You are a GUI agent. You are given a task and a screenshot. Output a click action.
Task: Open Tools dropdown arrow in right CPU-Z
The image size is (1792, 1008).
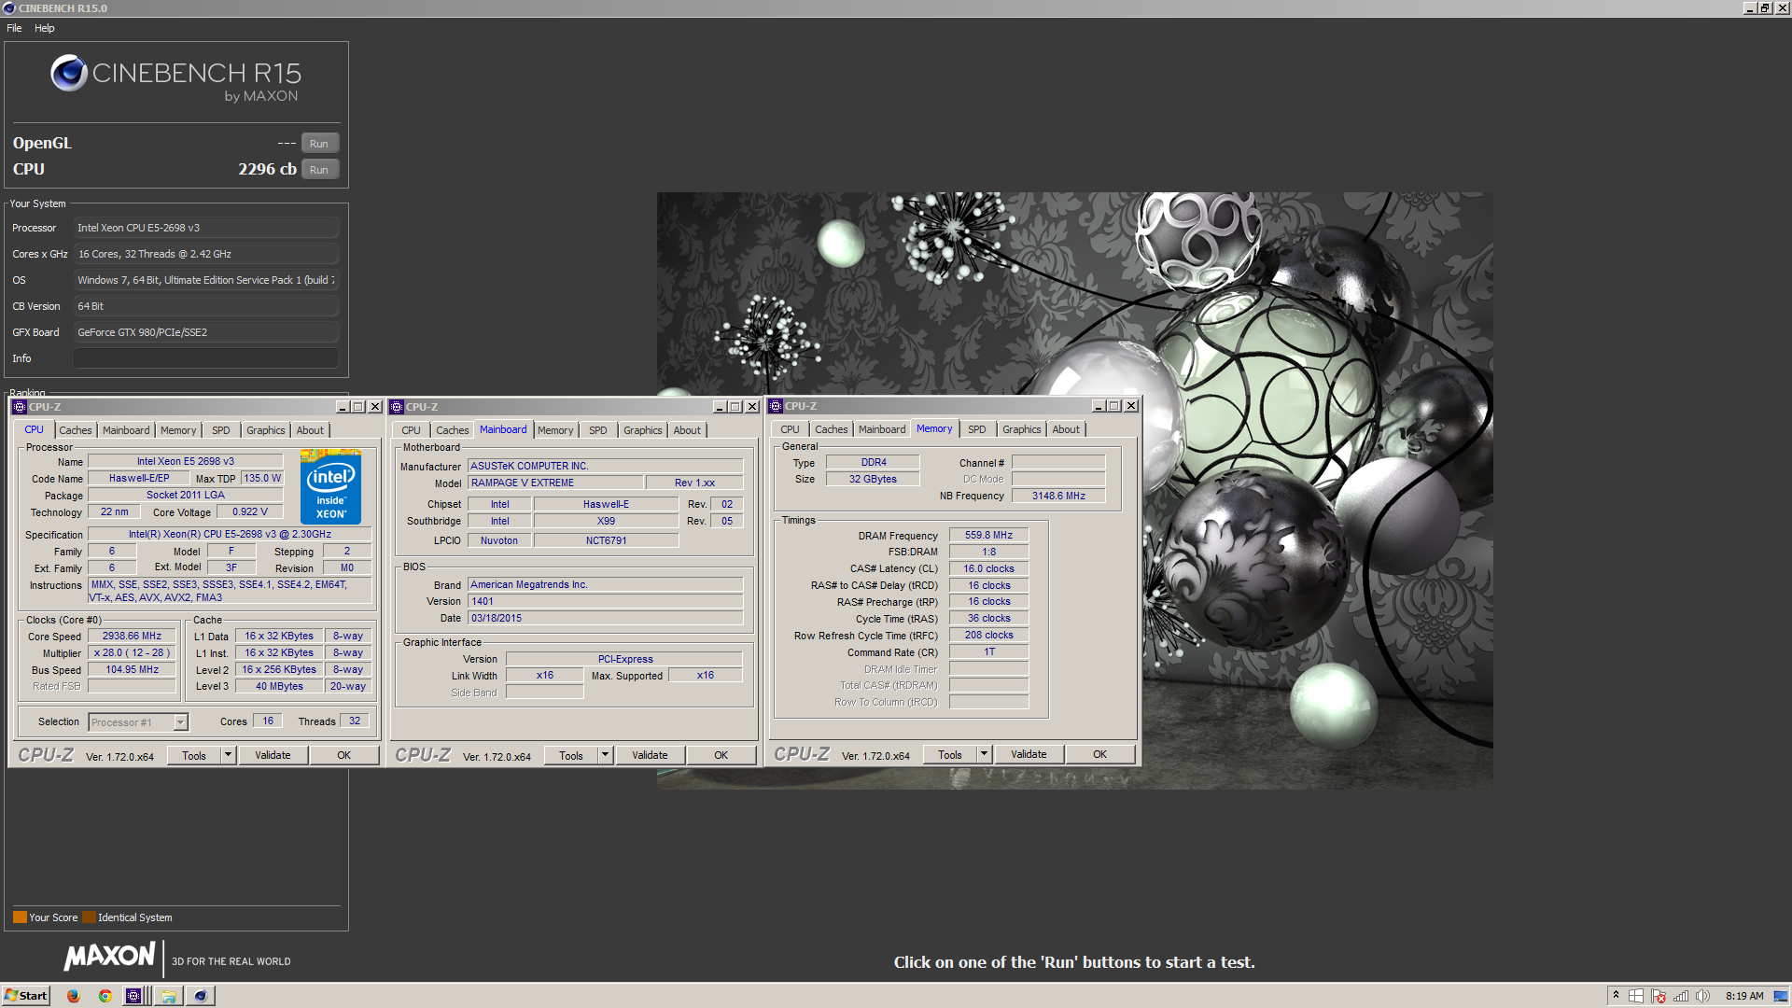pos(984,754)
